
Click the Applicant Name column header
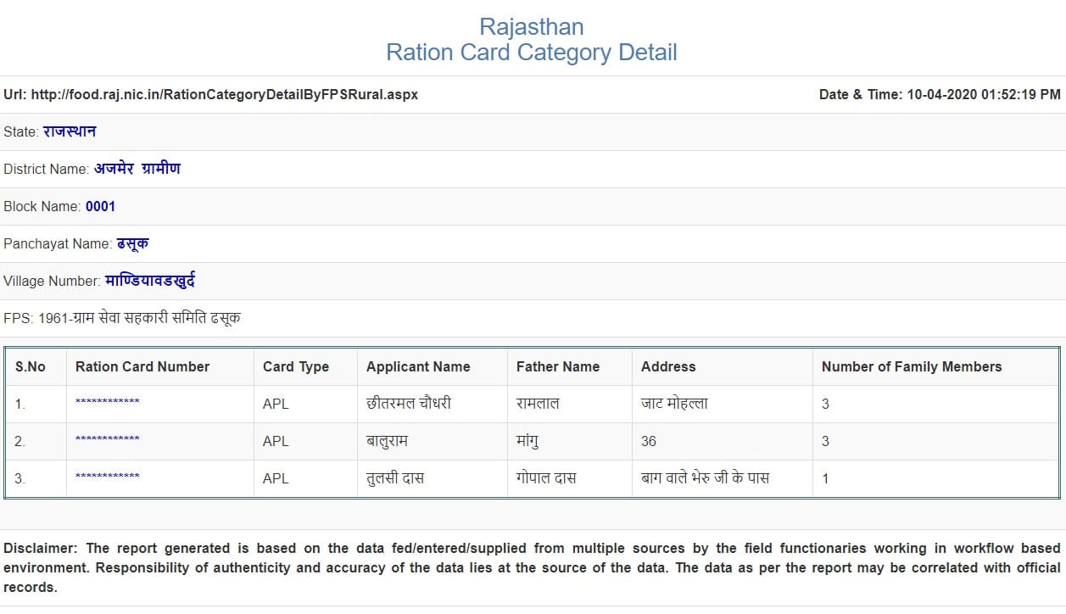point(416,366)
